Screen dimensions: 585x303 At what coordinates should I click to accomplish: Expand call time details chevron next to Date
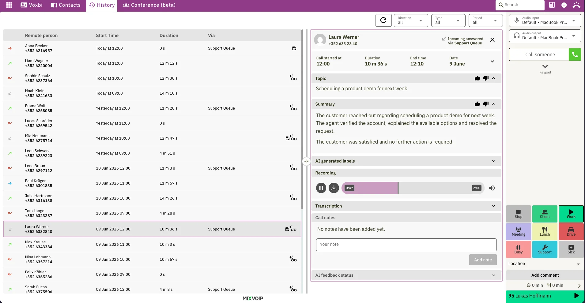(x=492, y=61)
